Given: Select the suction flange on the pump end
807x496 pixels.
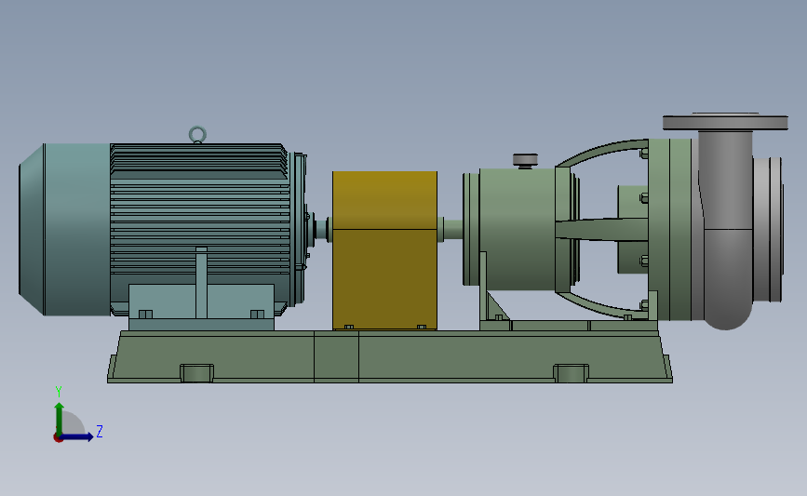Looking at the screenshot, I should [770, 230].
